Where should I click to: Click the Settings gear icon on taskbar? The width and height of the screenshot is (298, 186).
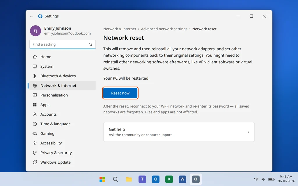coord(196,179)
